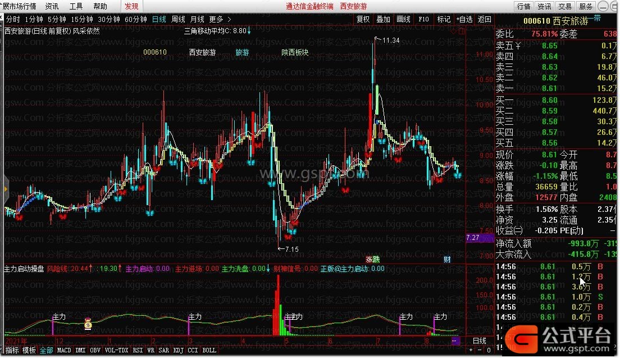Click the 陕西板块 sector link

(295, 52)
